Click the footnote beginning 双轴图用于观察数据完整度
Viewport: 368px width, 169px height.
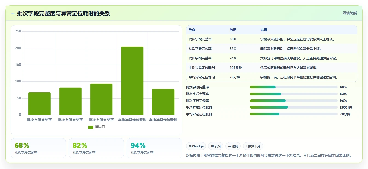(269, 156)
